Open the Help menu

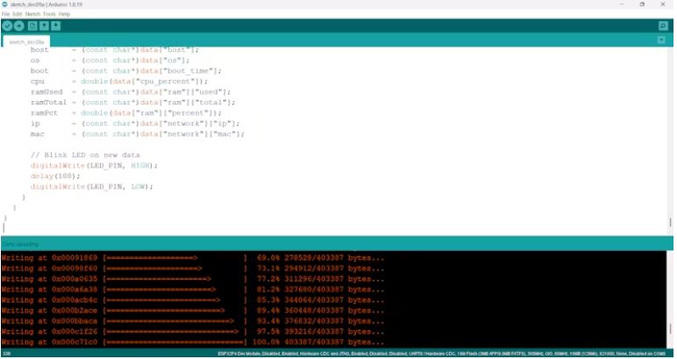tap(64, 14)
